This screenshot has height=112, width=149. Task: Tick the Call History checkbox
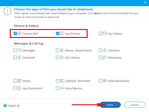point(58,57)
